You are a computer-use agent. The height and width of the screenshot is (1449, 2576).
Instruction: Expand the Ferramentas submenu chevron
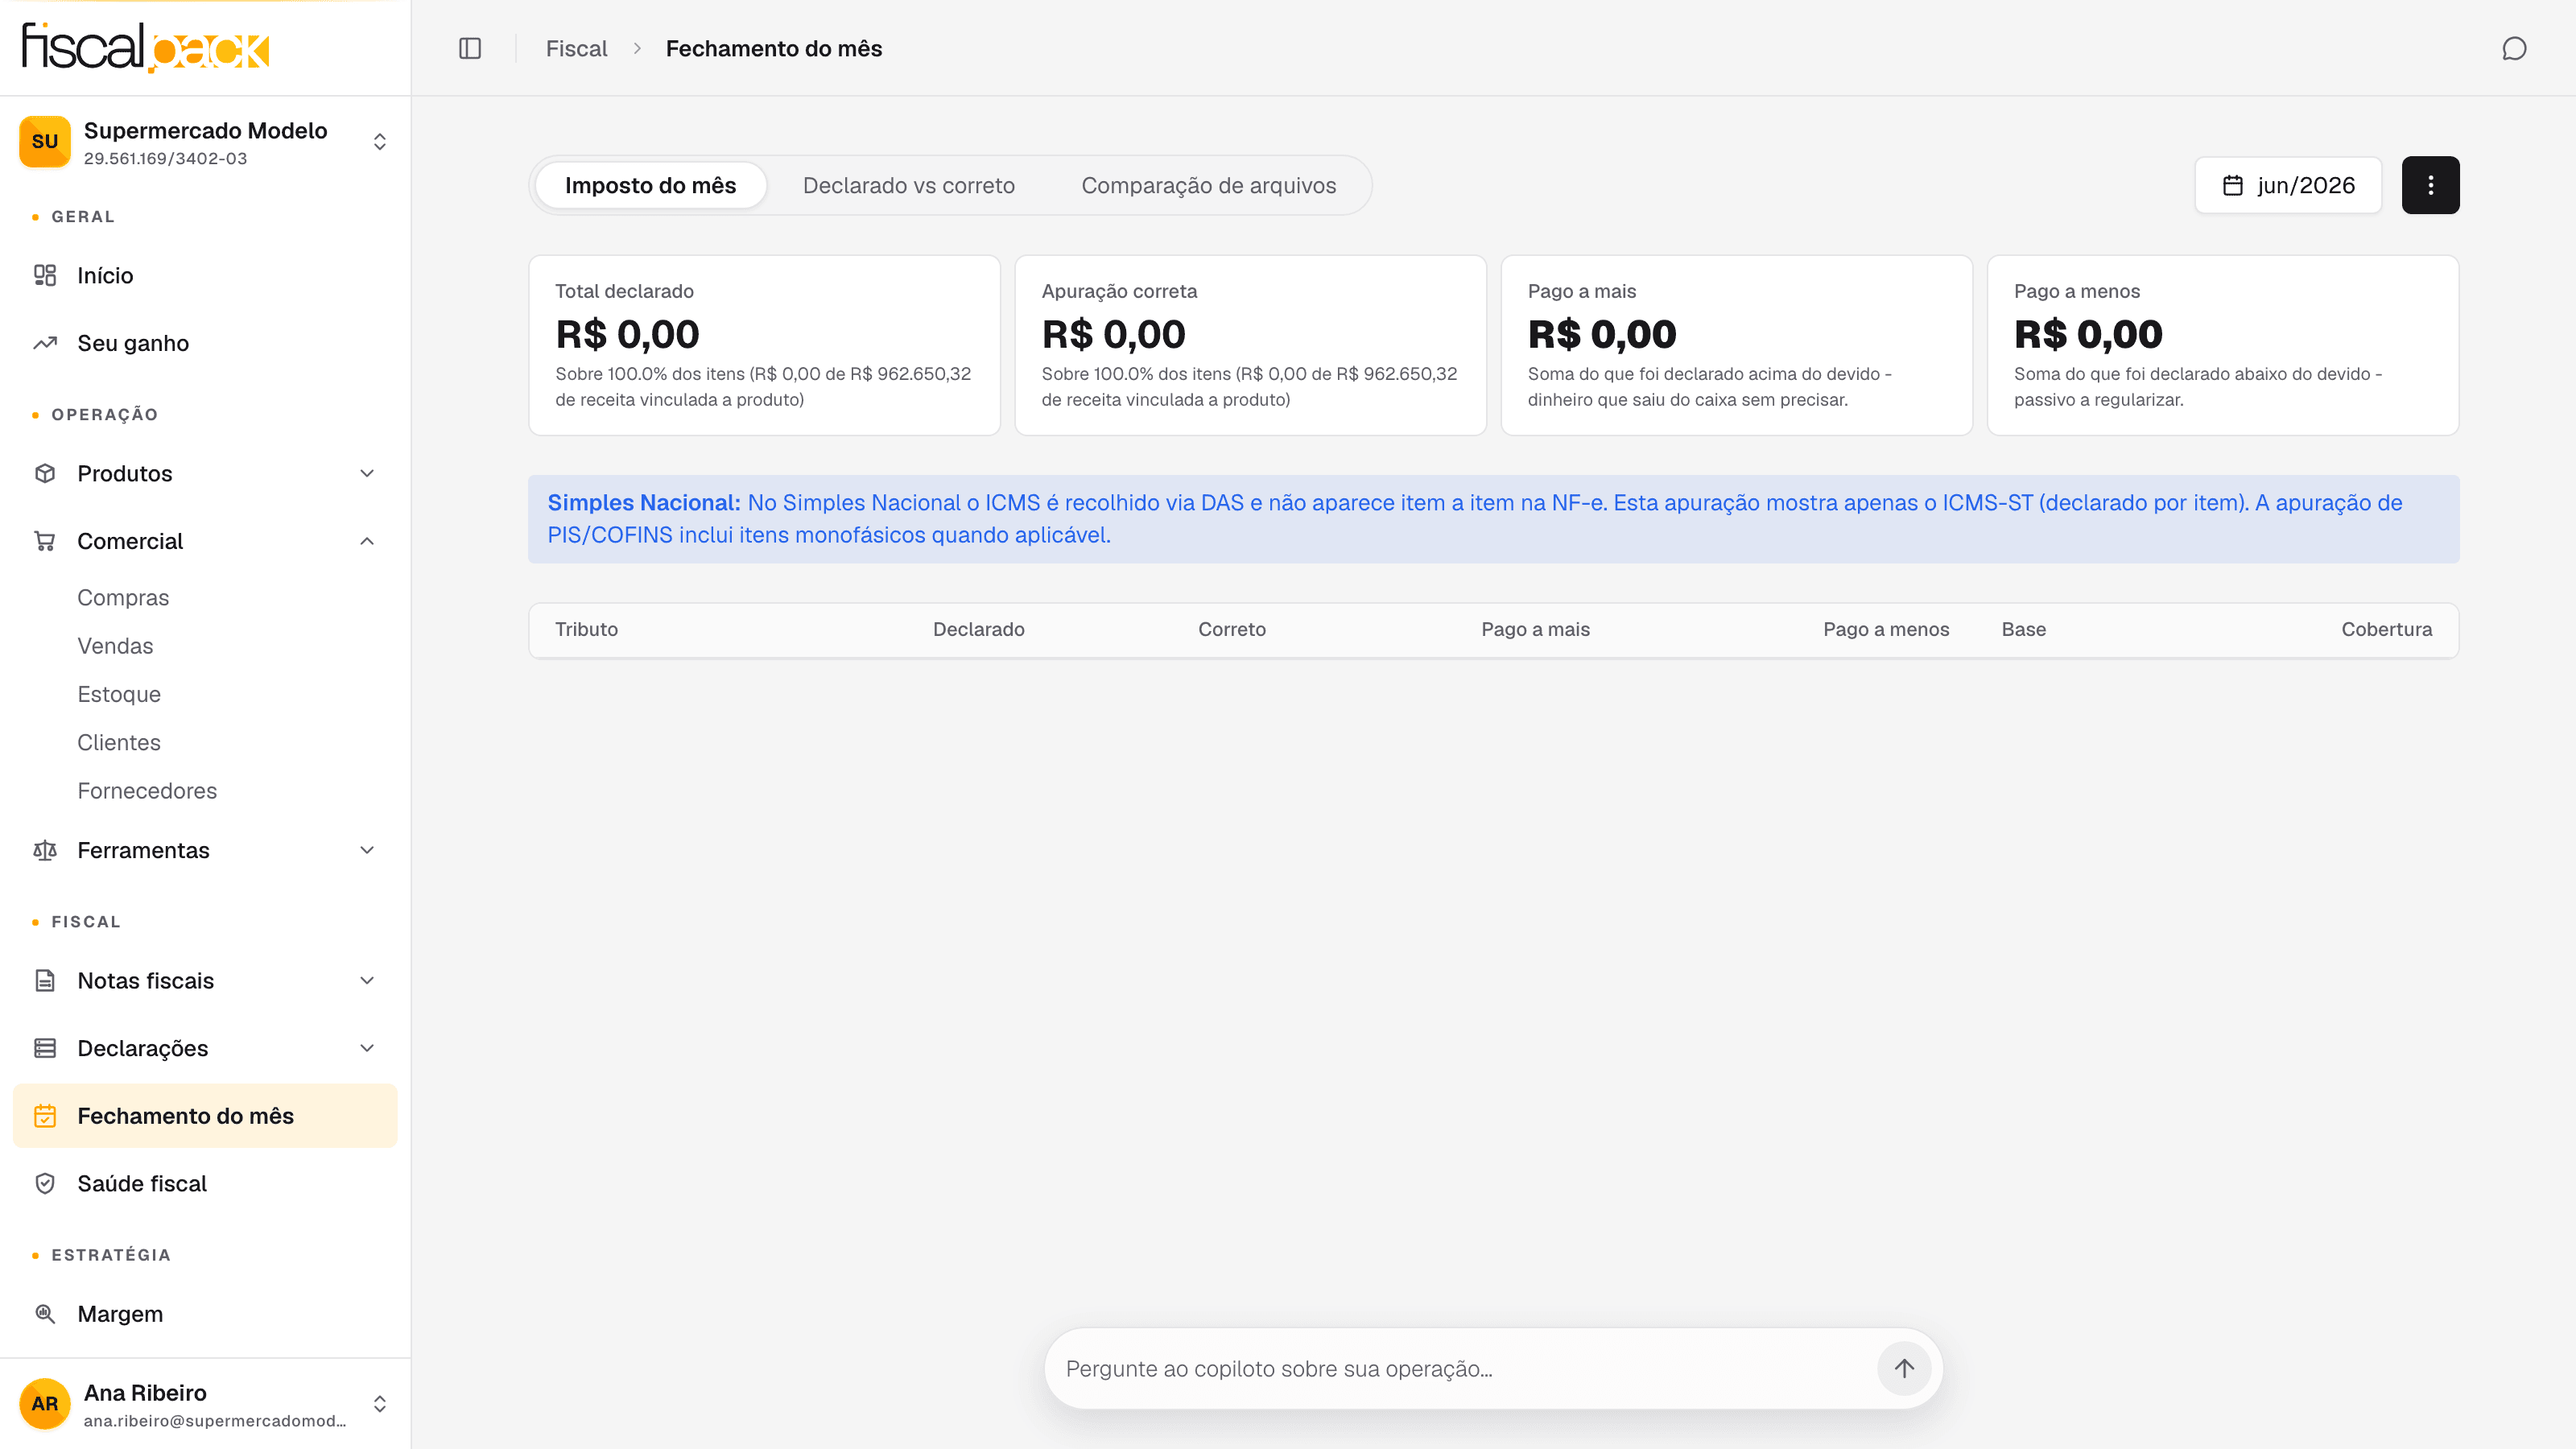point(367,850)
